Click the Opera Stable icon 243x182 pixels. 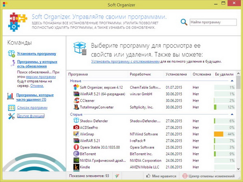[76, 147]
